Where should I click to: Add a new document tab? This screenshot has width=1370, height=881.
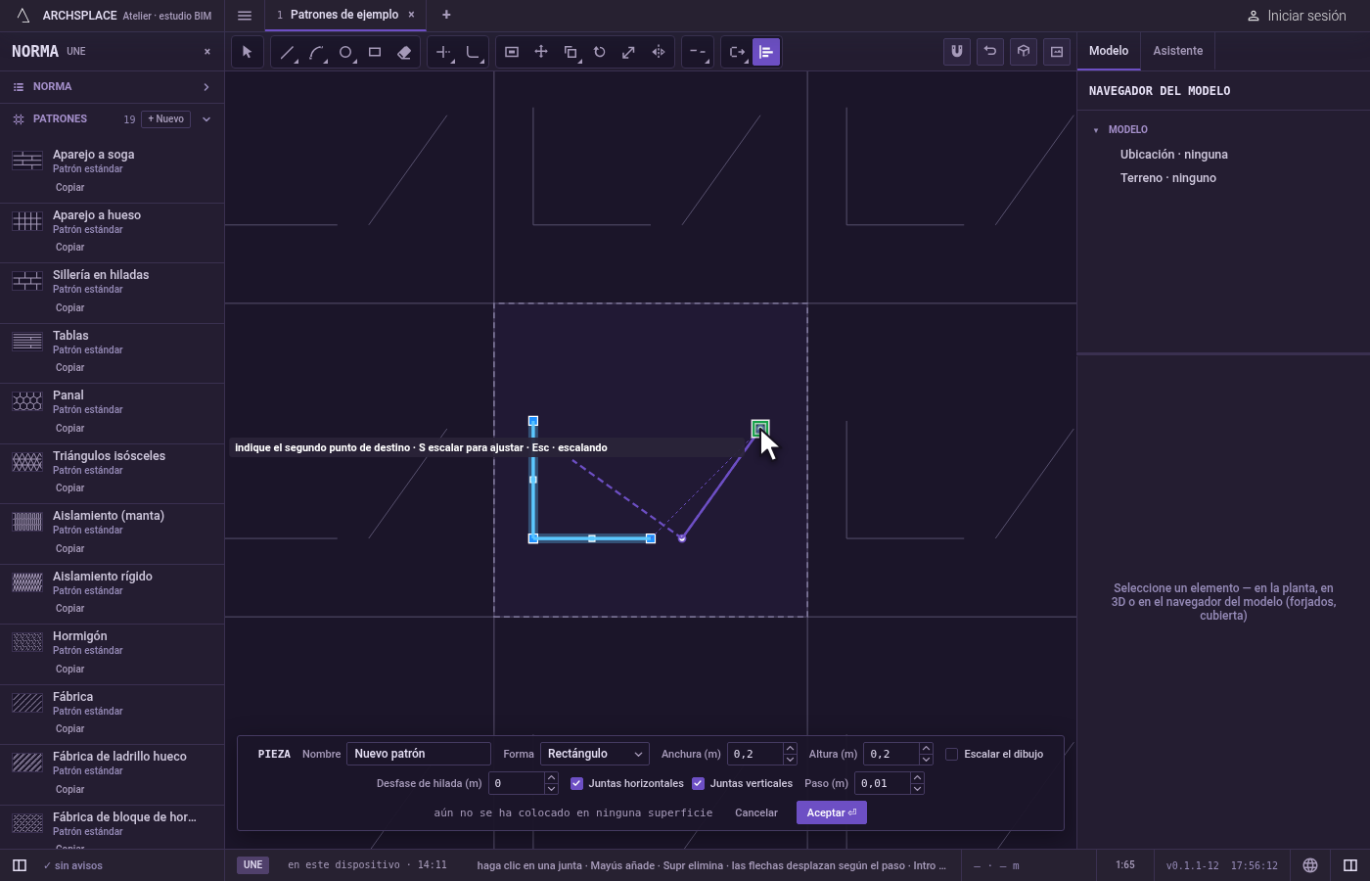pos(446,15)
